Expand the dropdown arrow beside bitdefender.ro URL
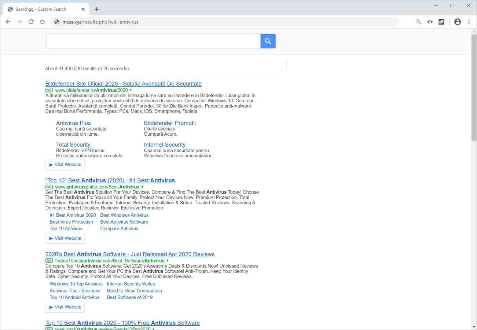This screenshot has height=330, width=477. (131, 90)
